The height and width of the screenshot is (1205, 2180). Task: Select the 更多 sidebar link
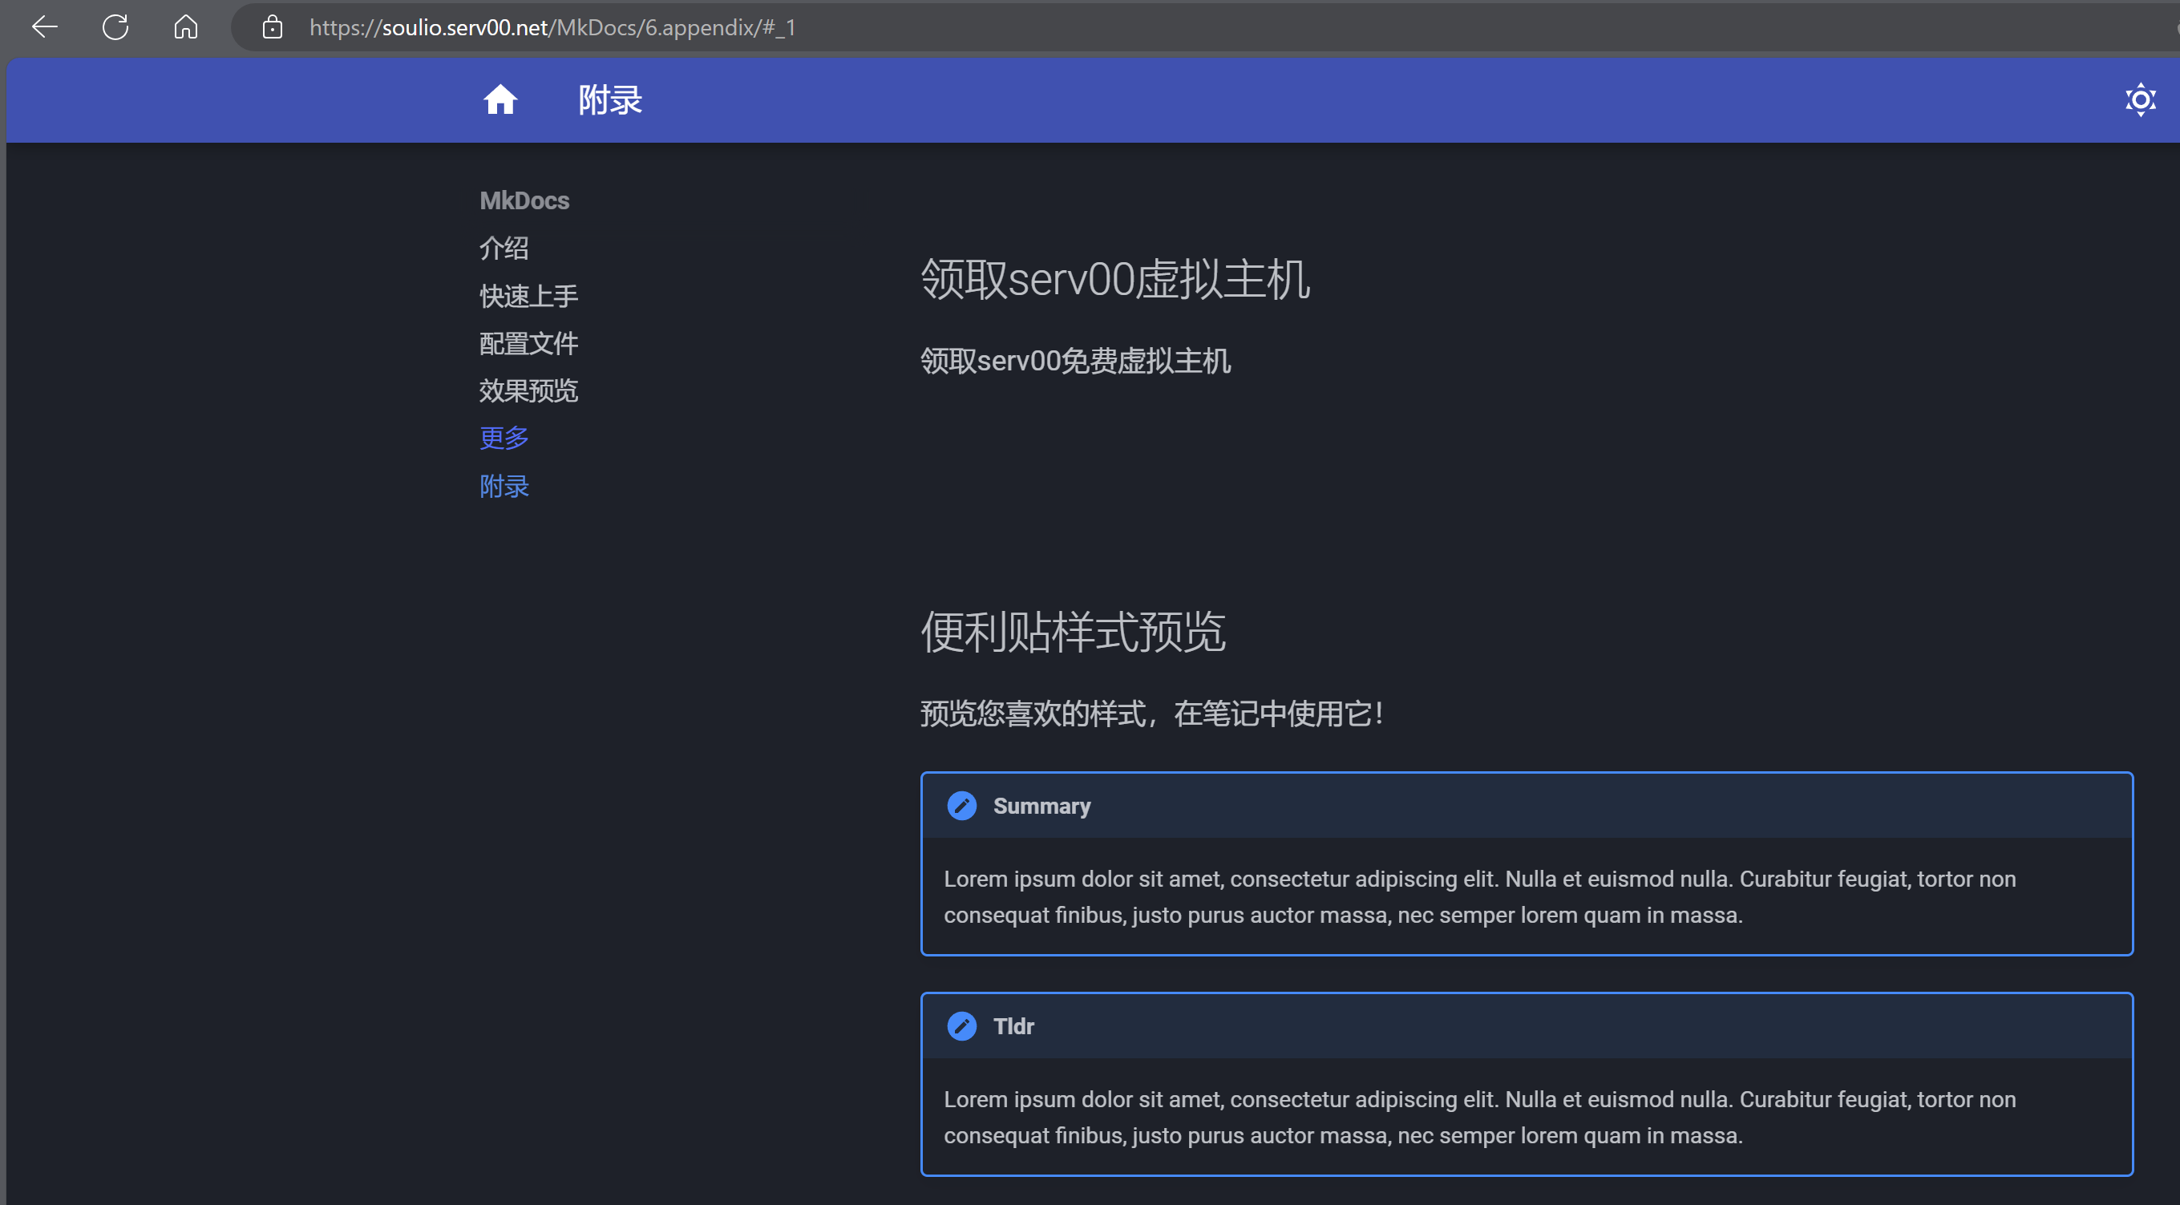tap(504, 438)
